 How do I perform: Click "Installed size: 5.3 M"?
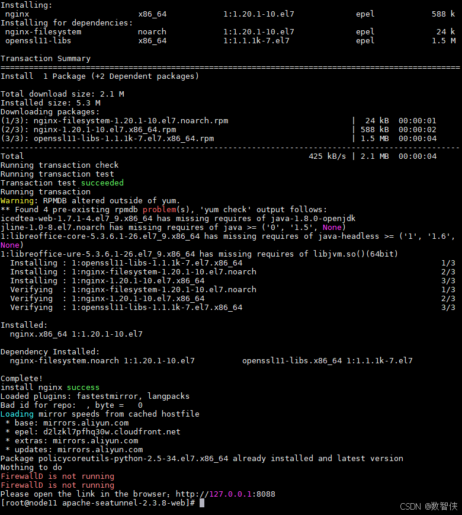point(50,103)
